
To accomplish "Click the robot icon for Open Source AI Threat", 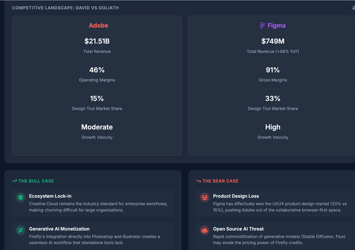I will [x=205, y=230].
